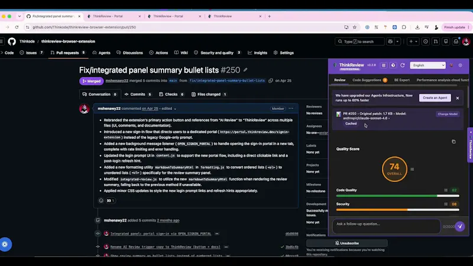The width and height of the screenshot is (473, 266).
Task: Open the GitHub notifications inbox icon
Action: (x=456, y=41)
